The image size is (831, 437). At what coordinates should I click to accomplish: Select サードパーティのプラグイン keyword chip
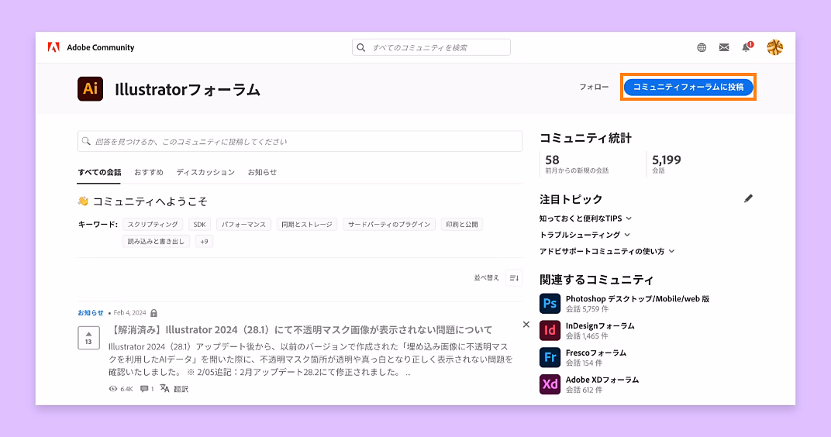tap(389, 225)
